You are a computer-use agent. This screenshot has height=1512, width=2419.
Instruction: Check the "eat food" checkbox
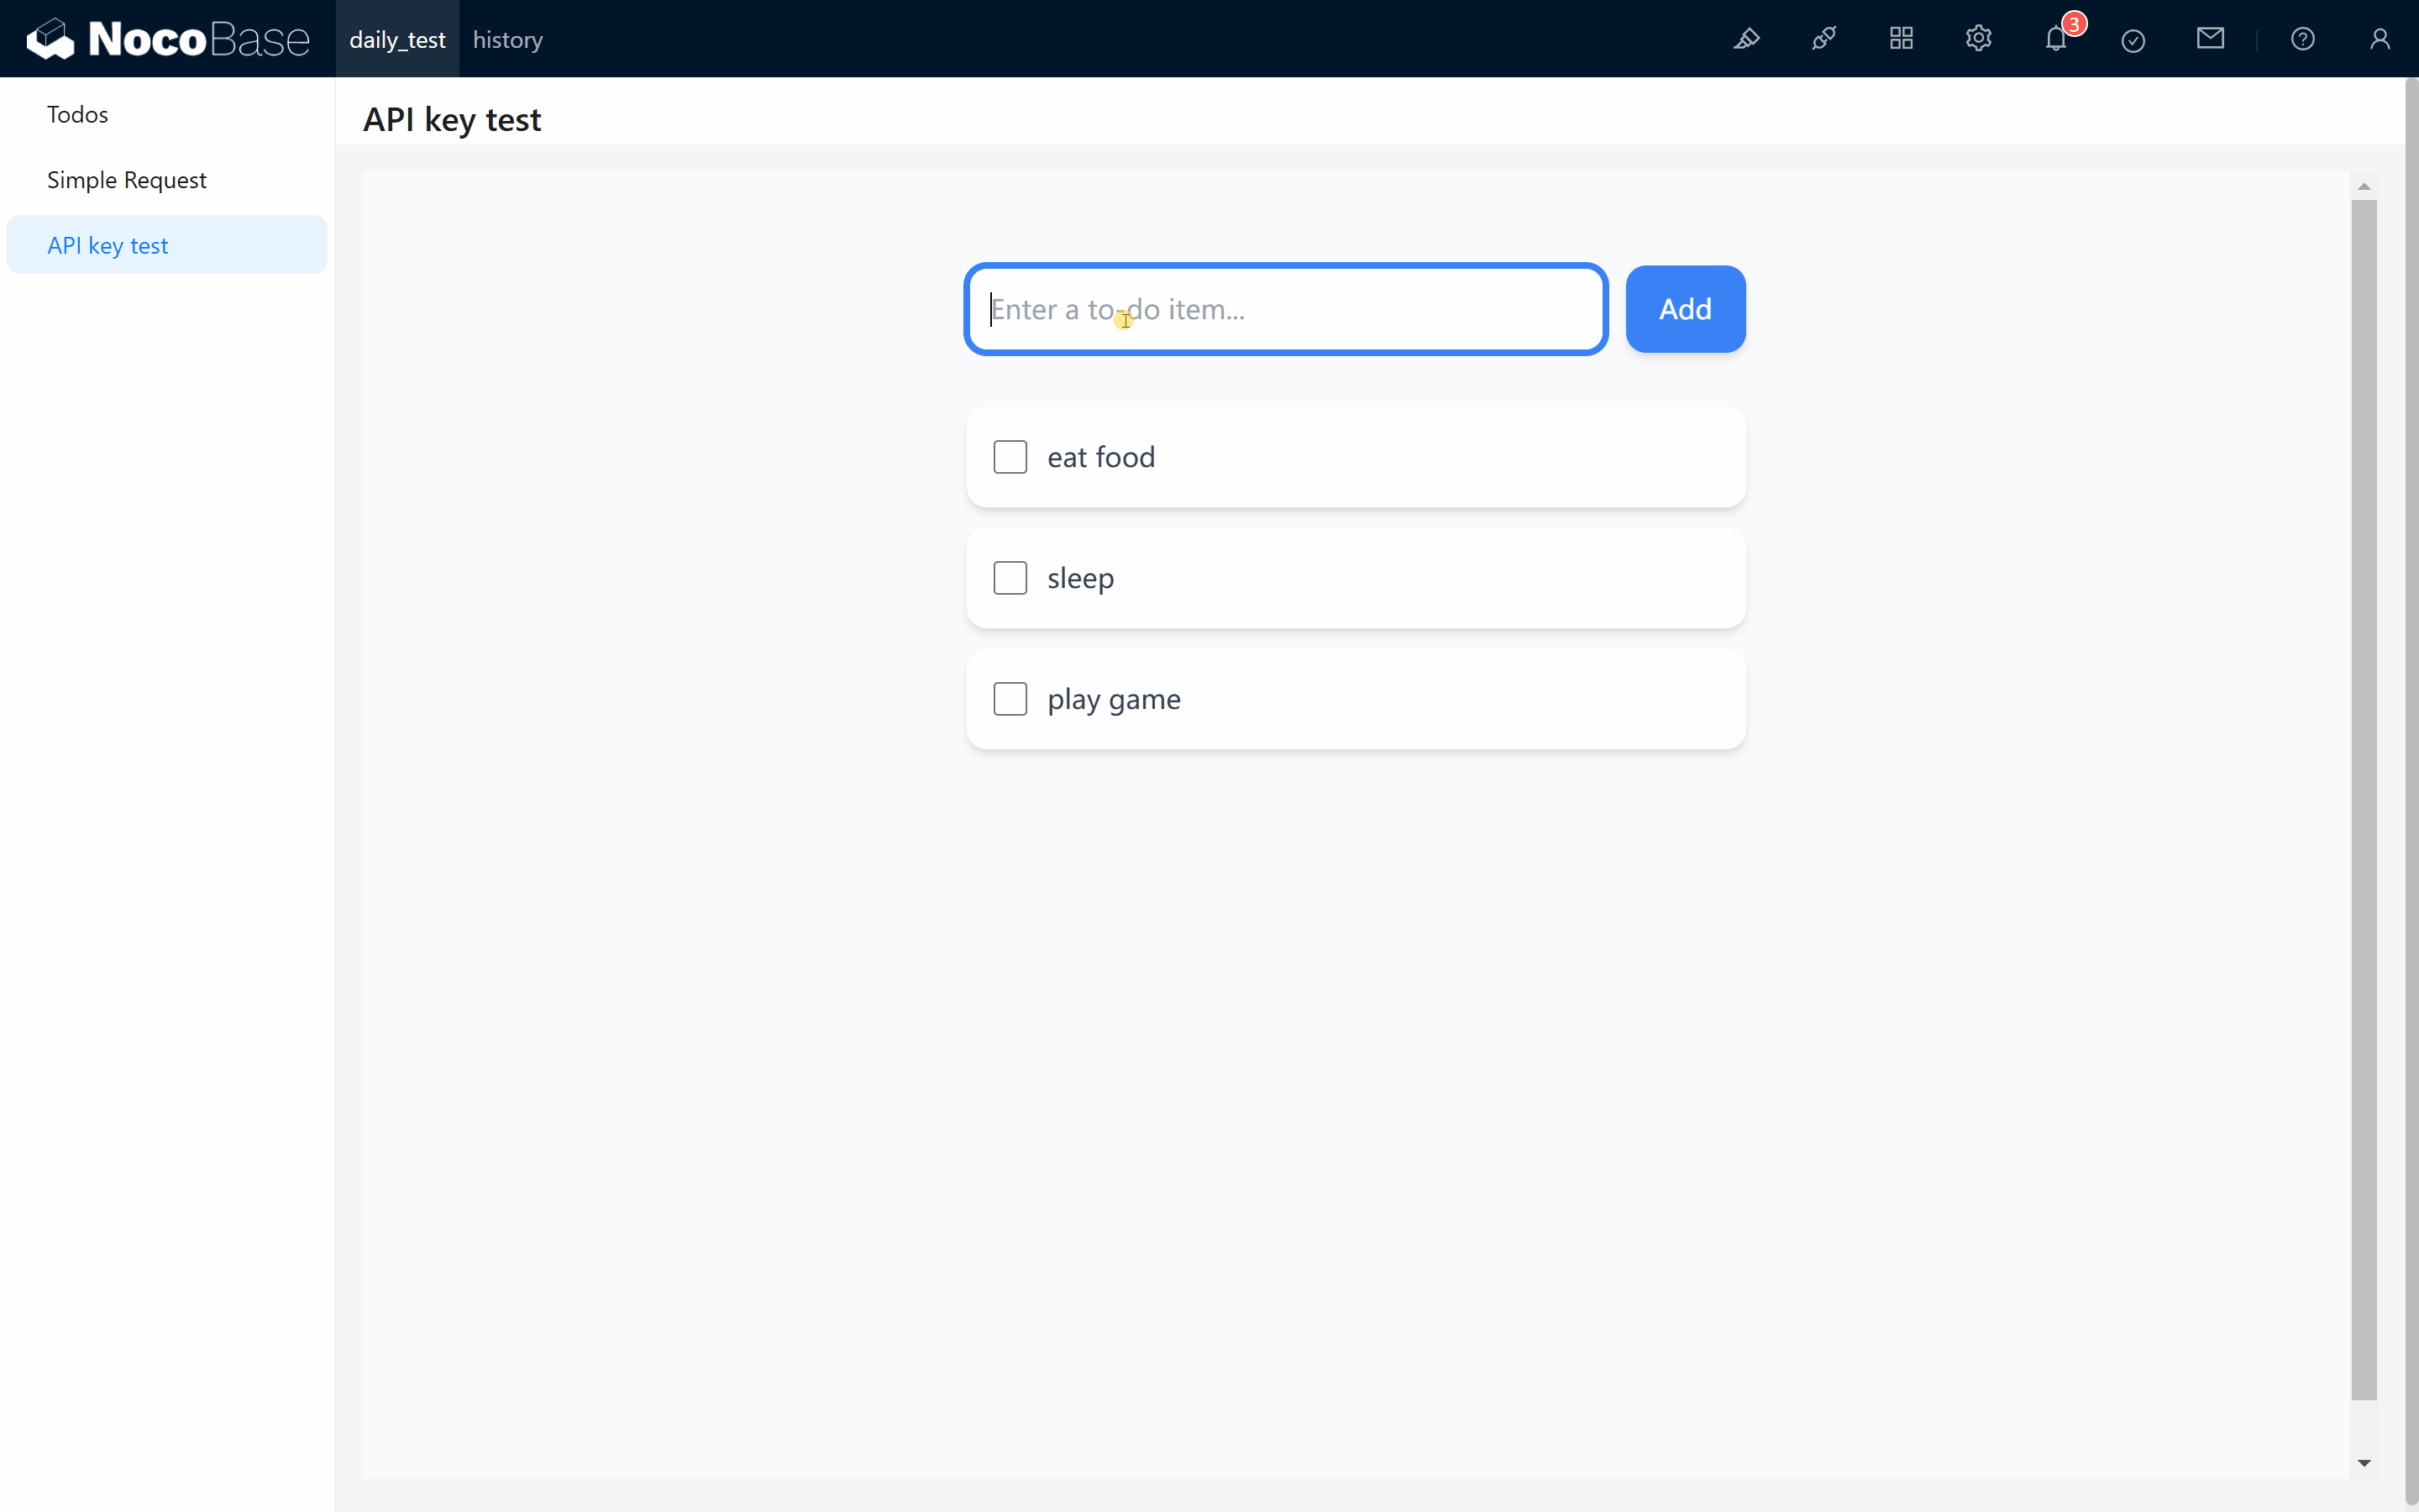coord(1010,457)
